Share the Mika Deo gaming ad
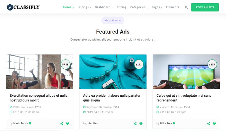 [208, 124]
